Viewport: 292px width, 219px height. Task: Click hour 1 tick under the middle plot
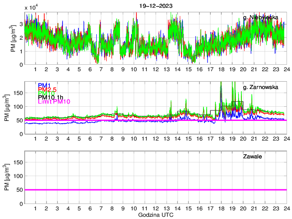pos(36,139)
